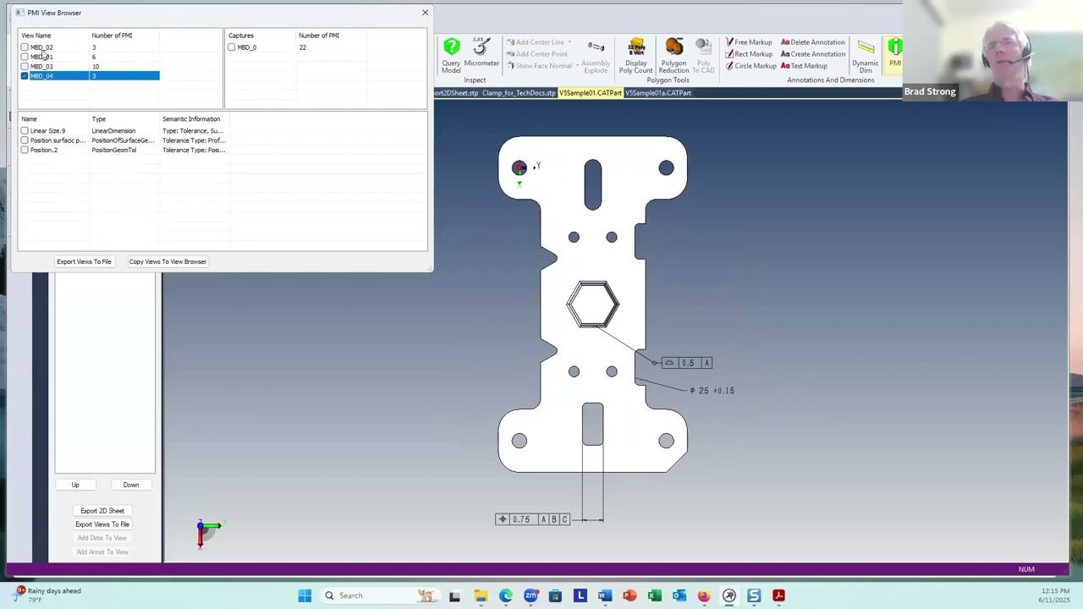
Task: Open Zoom from the taskbar
Action: (531, 595)
